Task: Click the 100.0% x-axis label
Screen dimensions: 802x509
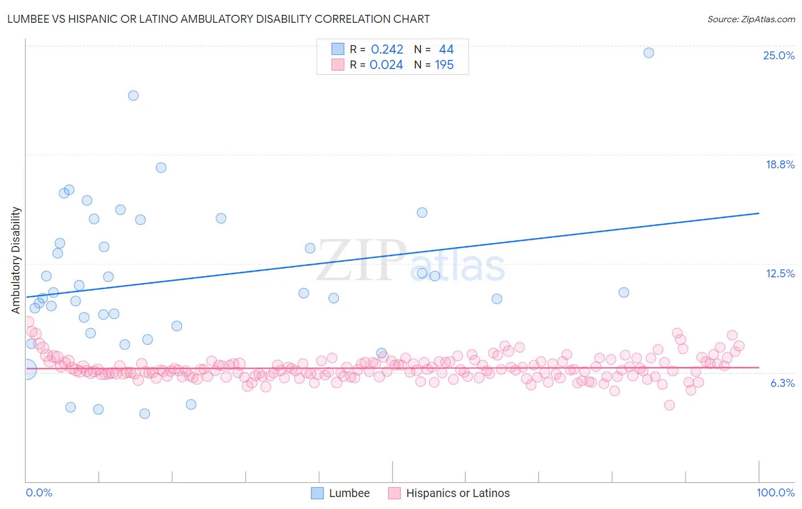Action: [x=776, y=492]
